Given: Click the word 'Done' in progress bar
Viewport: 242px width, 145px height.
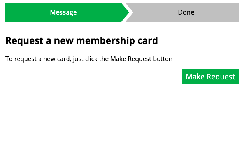Looking at the screenshot, I should (x=186, y=12).
